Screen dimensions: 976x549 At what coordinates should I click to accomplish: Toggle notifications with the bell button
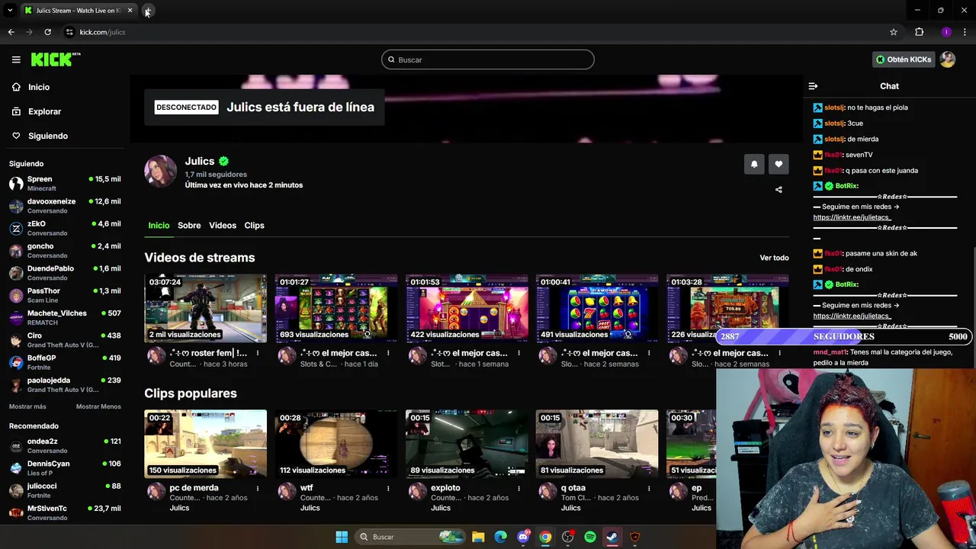(x=754, y=164)
